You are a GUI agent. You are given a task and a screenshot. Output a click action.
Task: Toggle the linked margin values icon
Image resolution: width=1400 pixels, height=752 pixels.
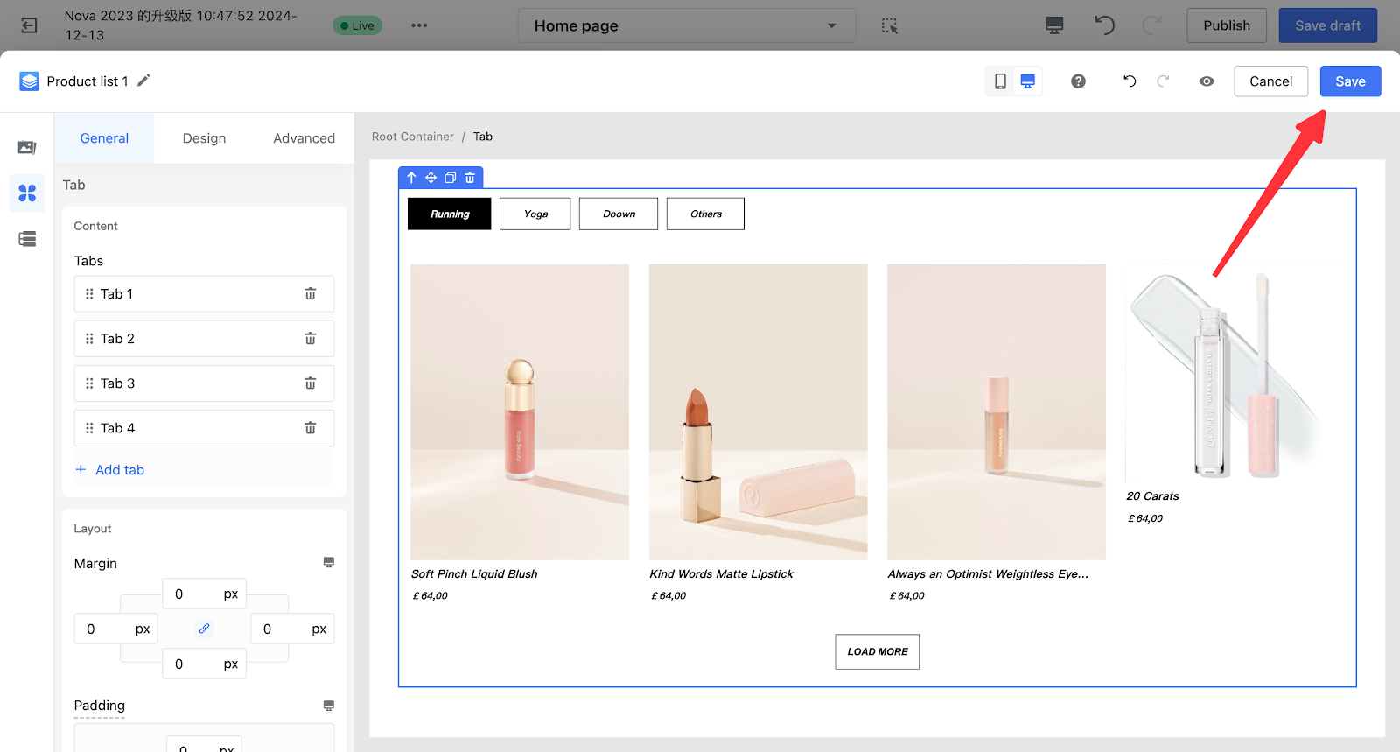pos(204,629)
